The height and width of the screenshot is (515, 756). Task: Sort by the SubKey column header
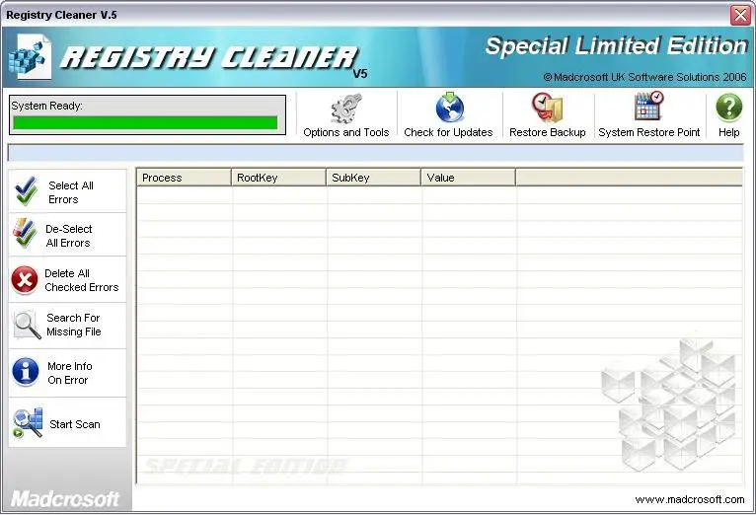click(373, 178)
